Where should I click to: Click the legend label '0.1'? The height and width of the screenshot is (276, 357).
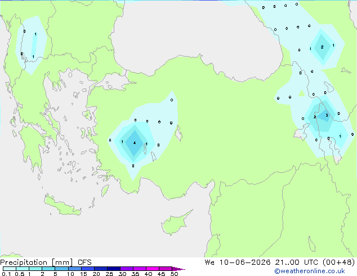point(6,274)
